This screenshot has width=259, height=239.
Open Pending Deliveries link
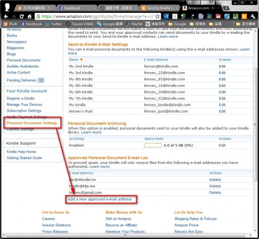pyautogui.click(x=21, y=80)
